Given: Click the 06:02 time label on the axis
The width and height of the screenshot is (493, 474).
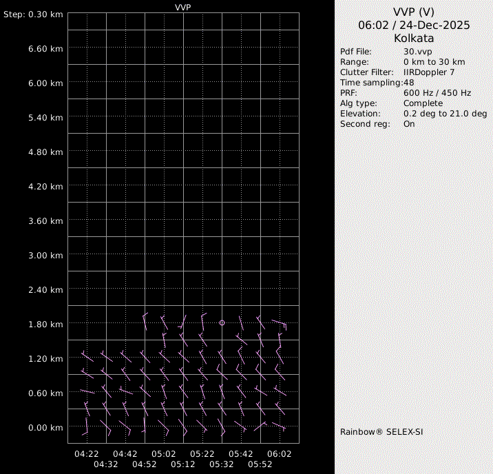Looking at the screenshot, I should click(279, 454).
